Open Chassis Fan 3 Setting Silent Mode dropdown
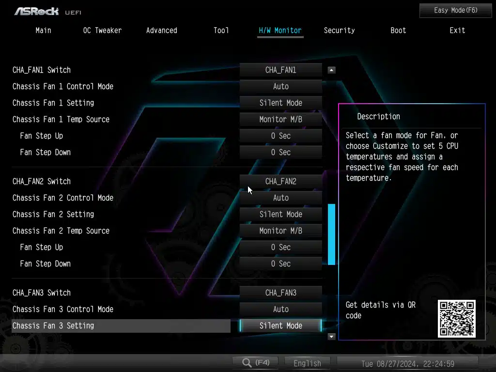Screen dimensions: 496x372 coord(280,326)
